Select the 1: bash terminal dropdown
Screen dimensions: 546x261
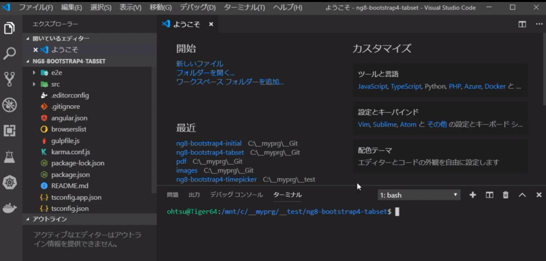[419, 195]
